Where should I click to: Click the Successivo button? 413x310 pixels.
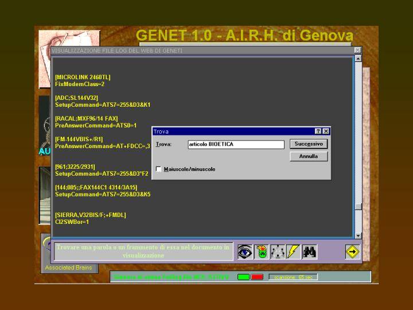309,144
